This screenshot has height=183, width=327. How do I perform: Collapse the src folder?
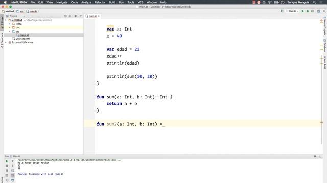pyautogui.click(x=9, y=31)
